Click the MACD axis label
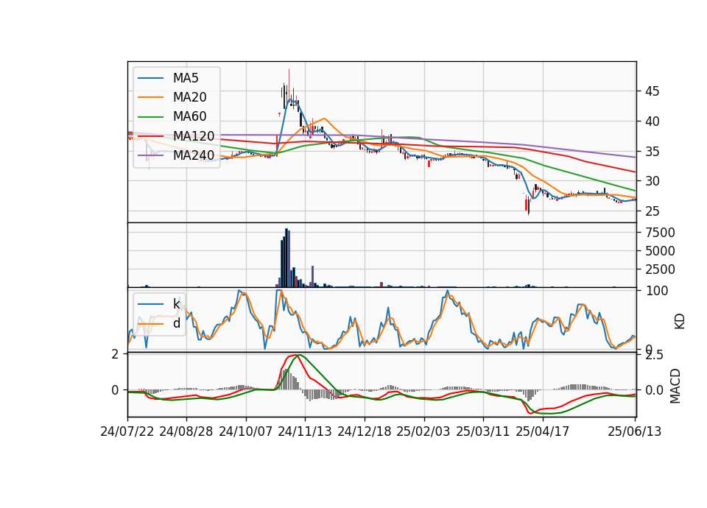Image resolution: width=707 pixels, height=508 pixels. (x=675, y=387)
